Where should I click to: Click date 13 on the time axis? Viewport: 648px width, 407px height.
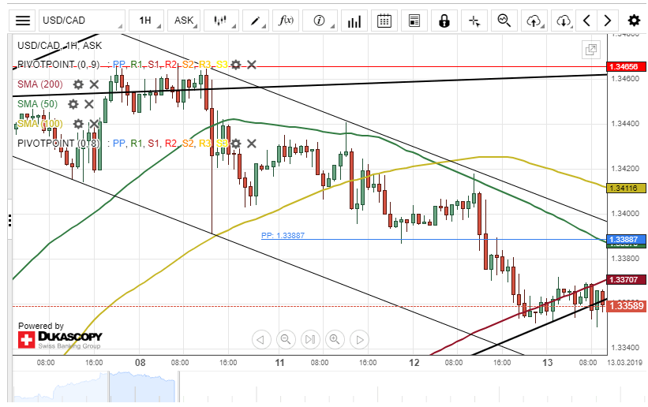[x=547, y=363]
